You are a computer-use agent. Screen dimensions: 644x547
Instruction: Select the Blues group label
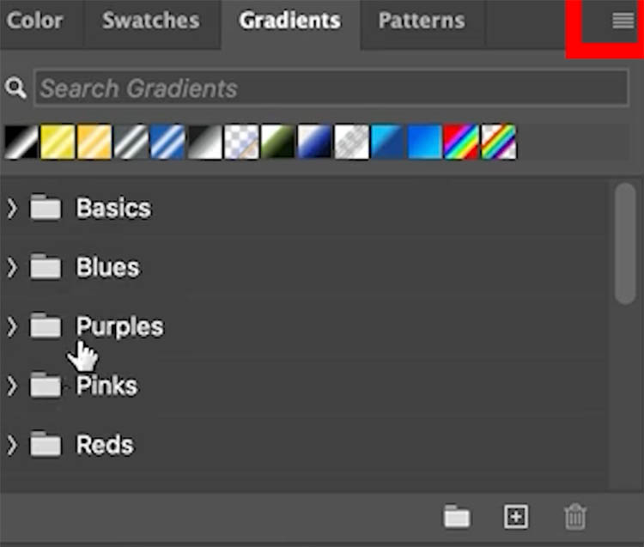point(107,267)
